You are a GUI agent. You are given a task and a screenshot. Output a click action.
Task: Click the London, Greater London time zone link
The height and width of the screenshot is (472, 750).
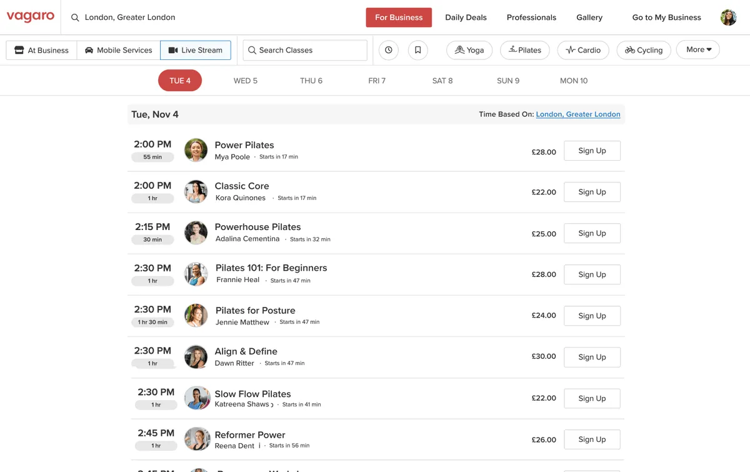click(578, 114)
